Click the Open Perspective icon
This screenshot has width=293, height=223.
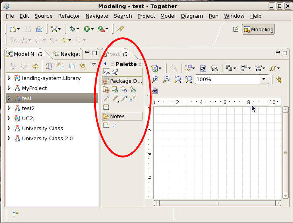click(x=236, y=29)
